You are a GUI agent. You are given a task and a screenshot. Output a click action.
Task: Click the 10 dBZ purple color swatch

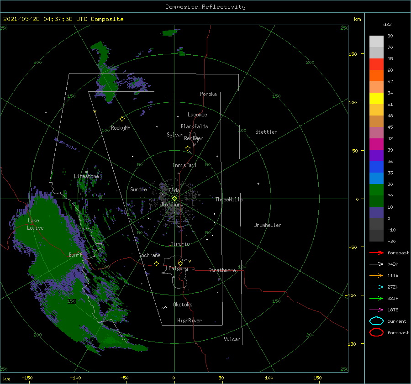click(376, 213)
